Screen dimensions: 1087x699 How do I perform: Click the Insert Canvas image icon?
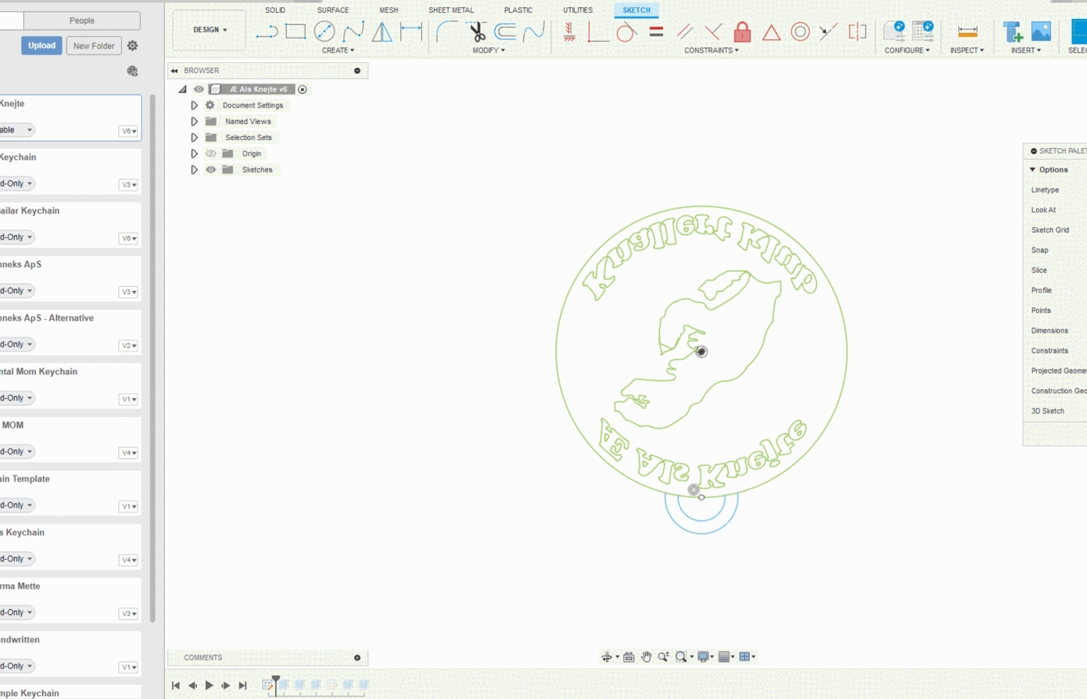click(1041, 31)
